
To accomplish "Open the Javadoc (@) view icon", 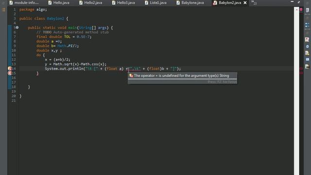I will click(x=307, y=47).
